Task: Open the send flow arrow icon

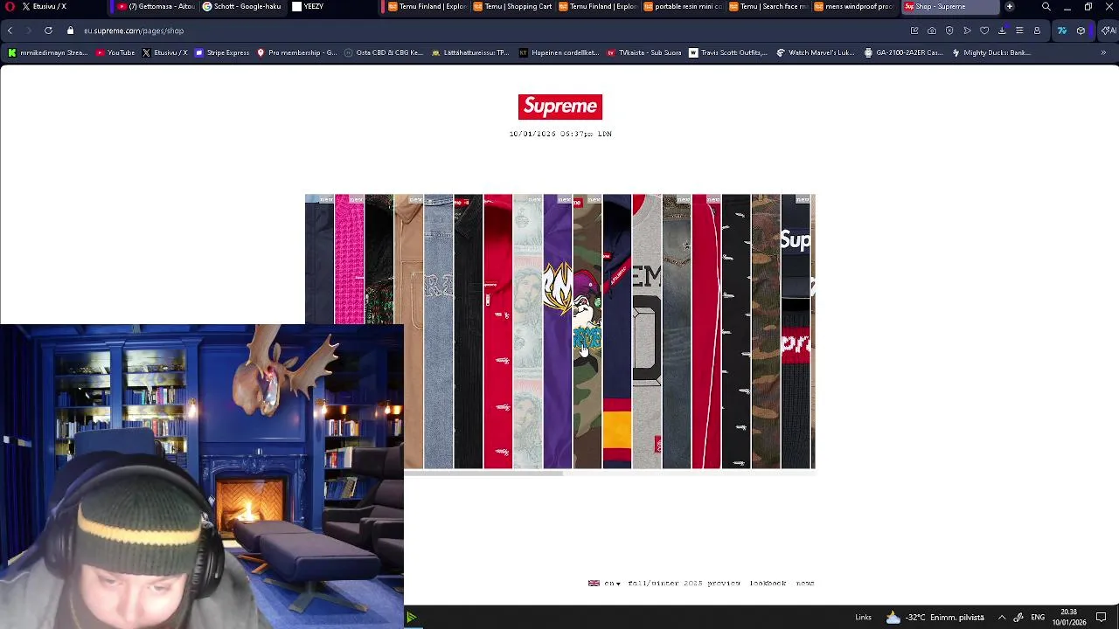Action: [967, 31]
